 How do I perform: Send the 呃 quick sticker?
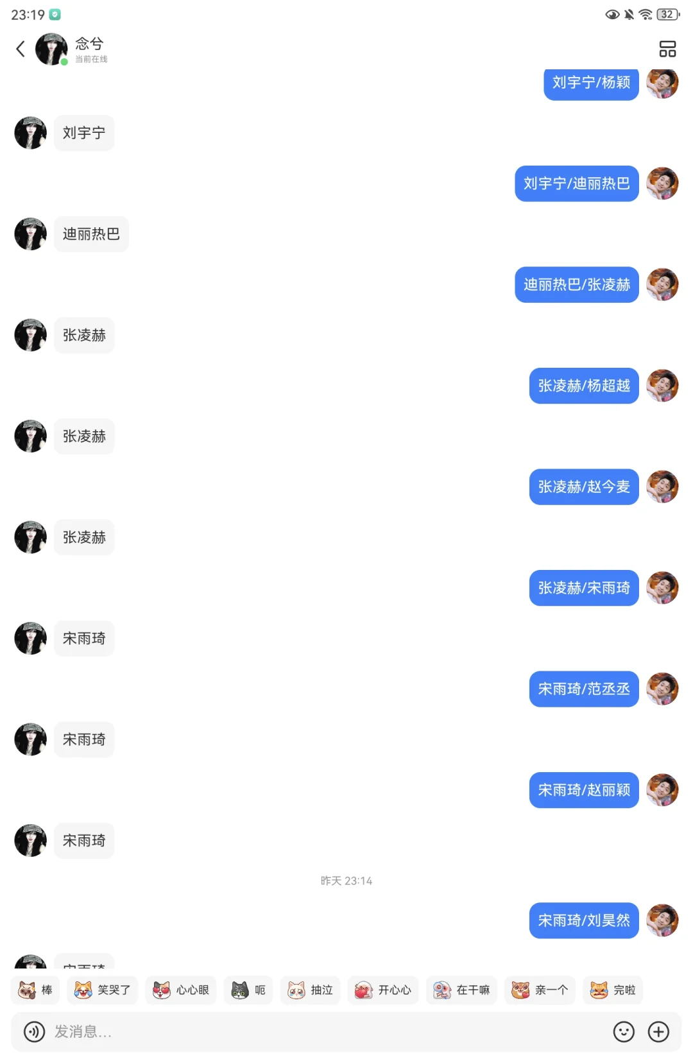click(248, 990)
